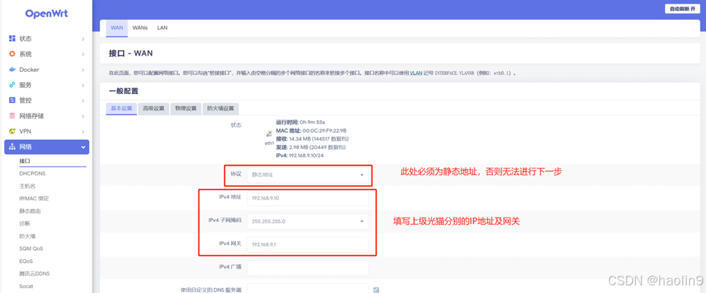Viewport: 706px width, 293px height.
Task: Open the 诊断 submenu item
Action: click(24, 223)
